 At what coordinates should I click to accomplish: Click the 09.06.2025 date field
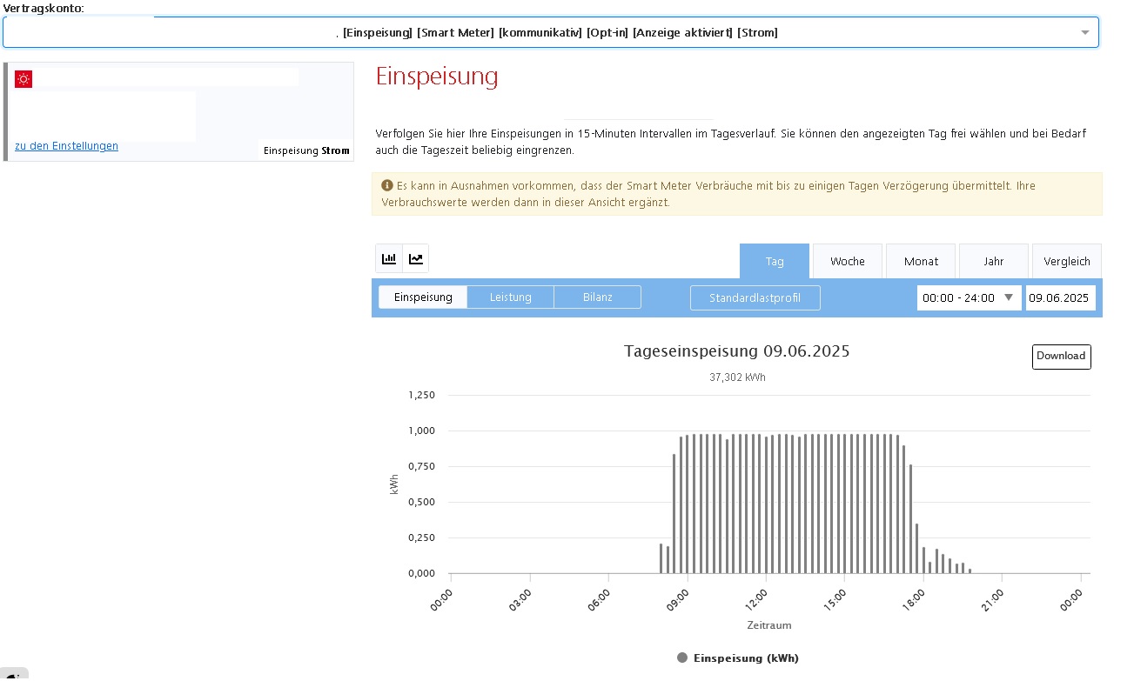pyautogui.click(x=1061, y=297)
